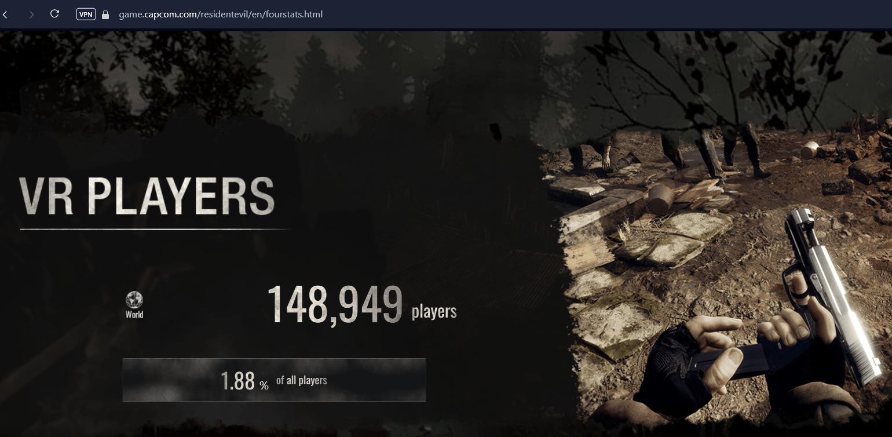Image resolution: width=892 pixels, height=437 pixels.
Task: Click the VR PLAYERS heading
Action: click(x=147, y=196)
